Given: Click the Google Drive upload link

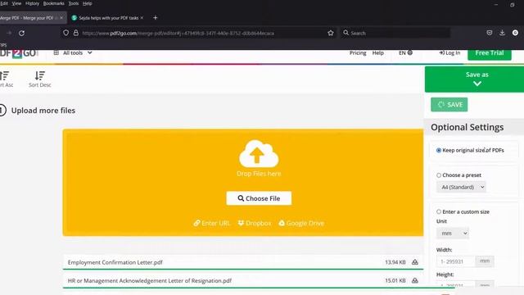Looking at the screenshot, I should point(301,223).
